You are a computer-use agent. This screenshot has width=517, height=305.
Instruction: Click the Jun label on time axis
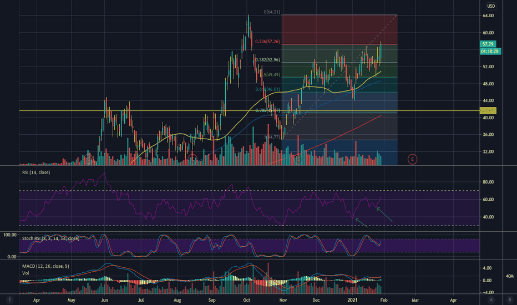(104, 300)
